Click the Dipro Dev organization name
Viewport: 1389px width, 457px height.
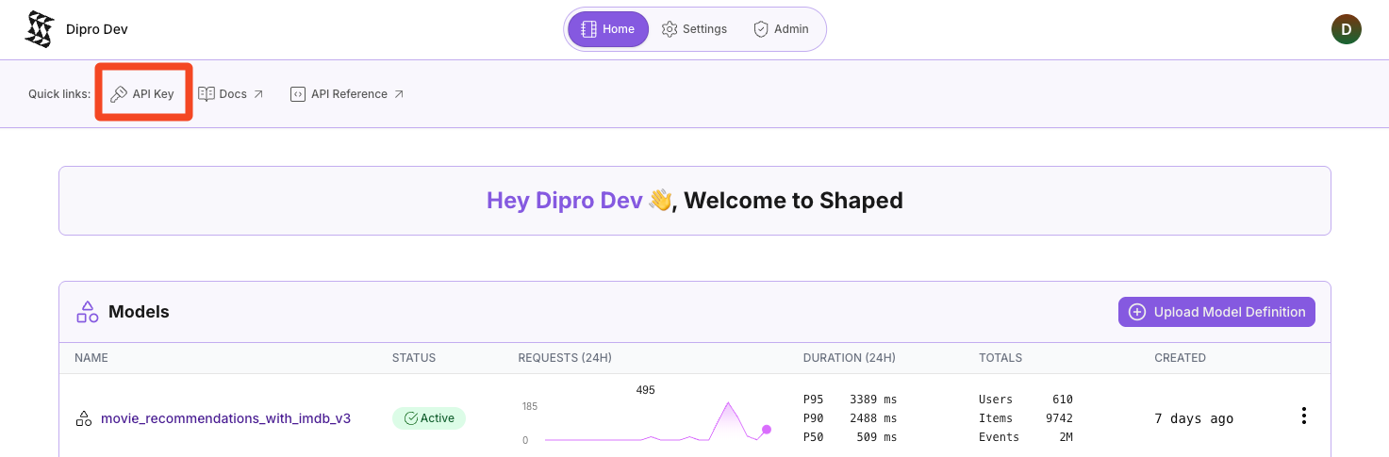[97, 29]
